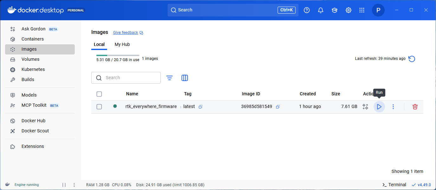
Task: Select the Local images tab
Action: 99,44
